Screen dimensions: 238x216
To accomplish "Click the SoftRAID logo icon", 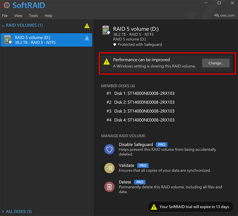I will [6, 5].
